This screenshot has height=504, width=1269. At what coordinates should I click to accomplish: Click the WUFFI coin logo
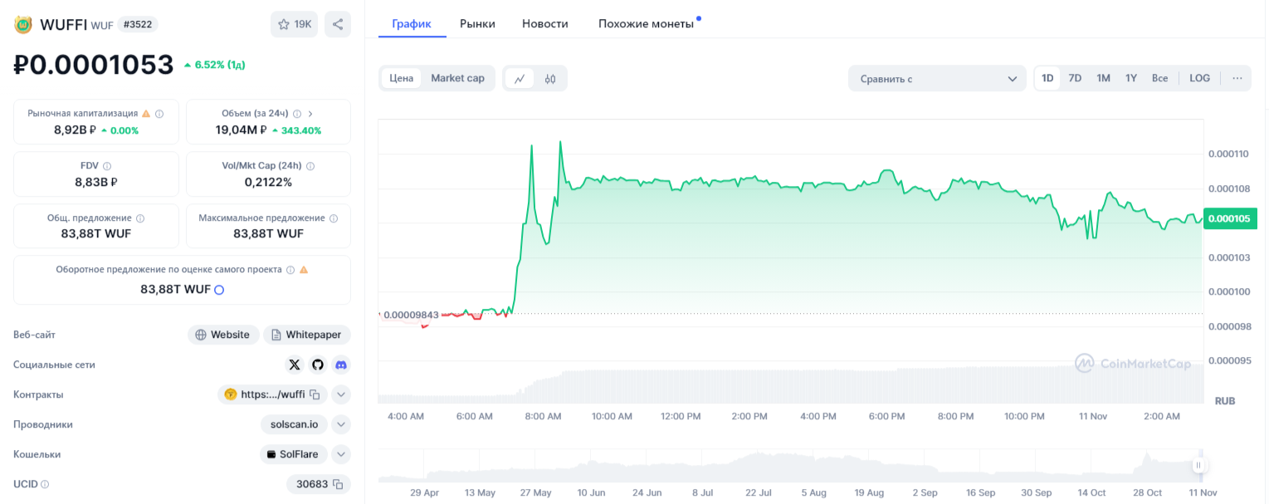(23, 24)
